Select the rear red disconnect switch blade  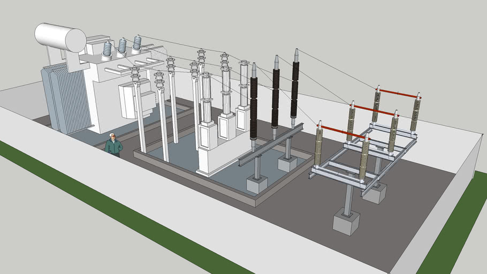click(x=398, y=94)
